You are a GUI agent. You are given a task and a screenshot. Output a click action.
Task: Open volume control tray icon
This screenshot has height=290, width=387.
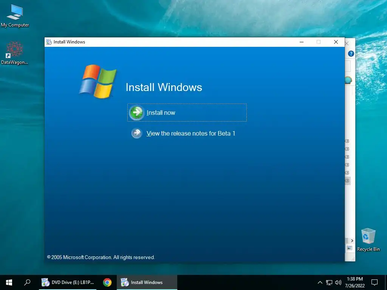pos(338,282)
